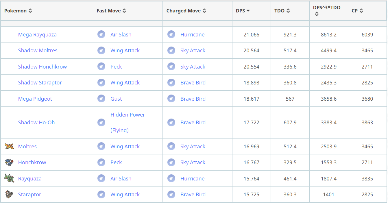388x203 pixels.
Task: Sort table by Pokemon column
Action: tap(18, 11)
